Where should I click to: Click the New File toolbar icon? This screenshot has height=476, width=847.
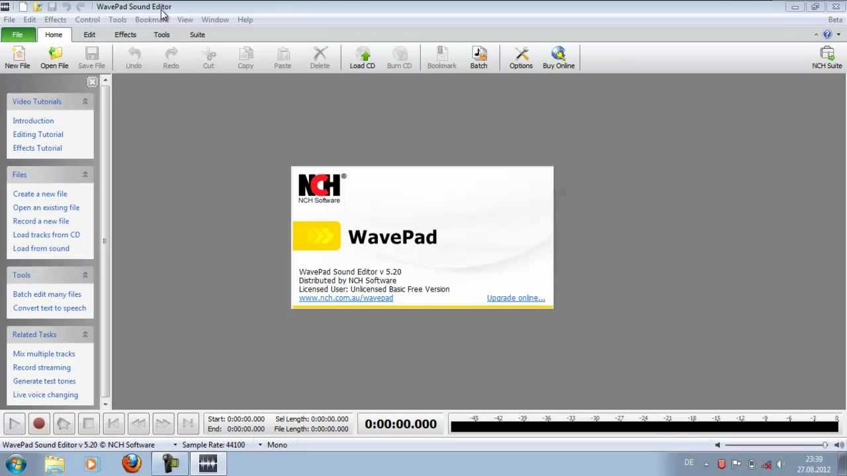pos(17,58)
